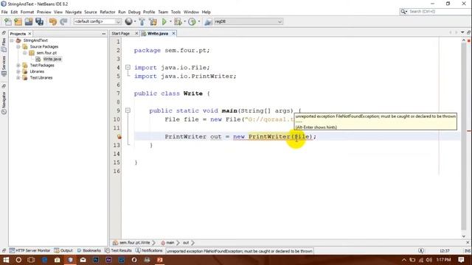Switch to the Start Page tab
The width and height of the screenshot is (472, 265).
[x=121, y=34]
